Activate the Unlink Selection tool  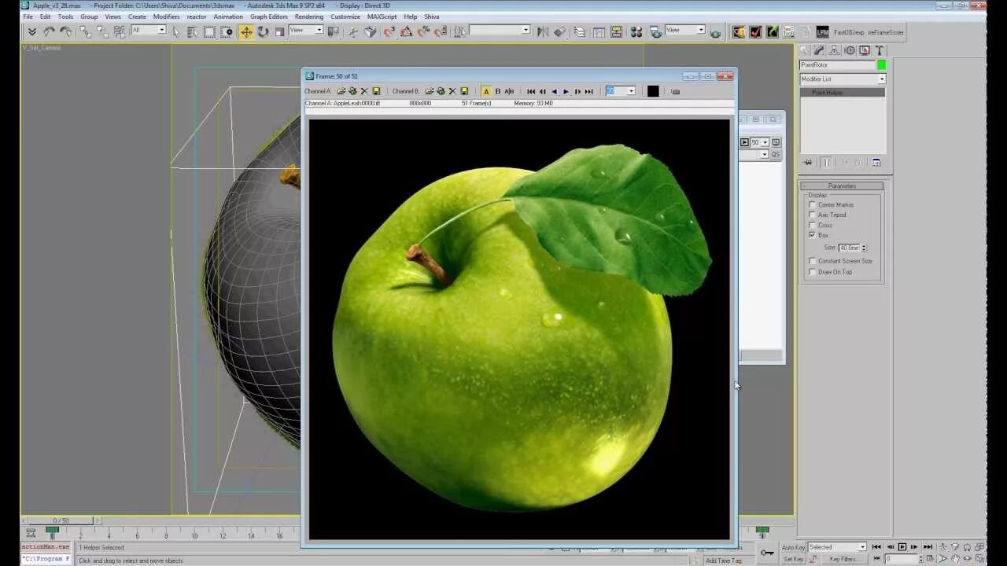(101, 31)
